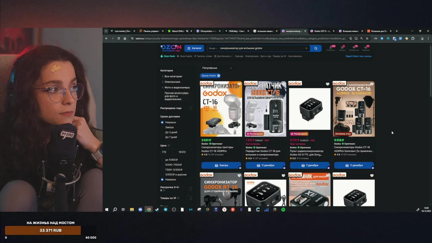Open Steam from the taskbar
The image size is (432, 243).
[157, 210]
